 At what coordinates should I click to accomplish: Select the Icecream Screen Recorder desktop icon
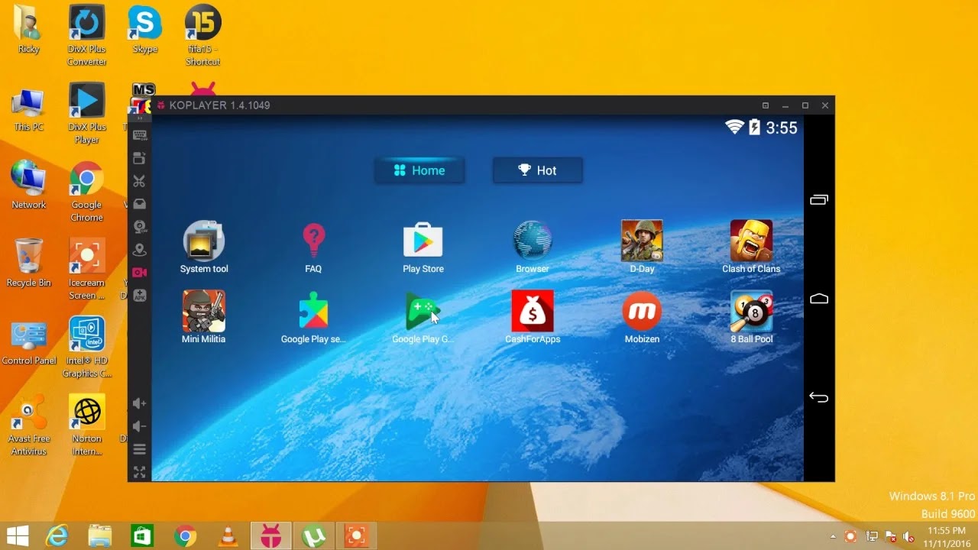click(86, 269)
